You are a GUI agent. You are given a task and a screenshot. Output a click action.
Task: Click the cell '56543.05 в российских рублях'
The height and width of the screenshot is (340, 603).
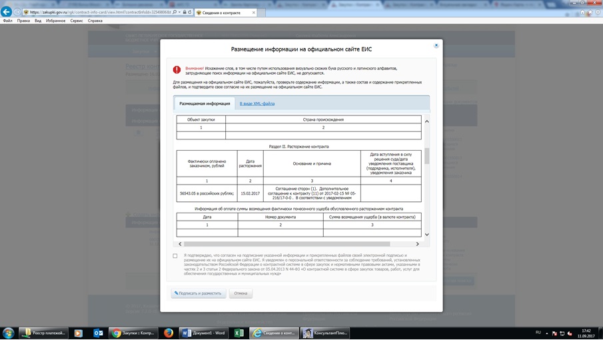tap(207, 193)
